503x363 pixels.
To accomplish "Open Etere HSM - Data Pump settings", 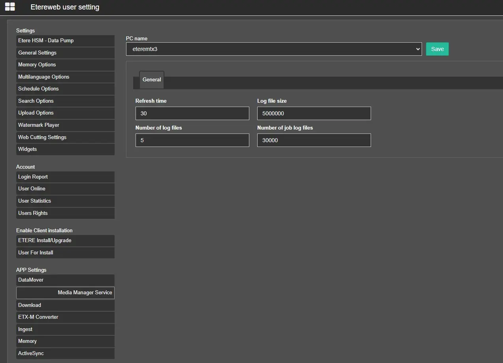I will tap(65, 41).
